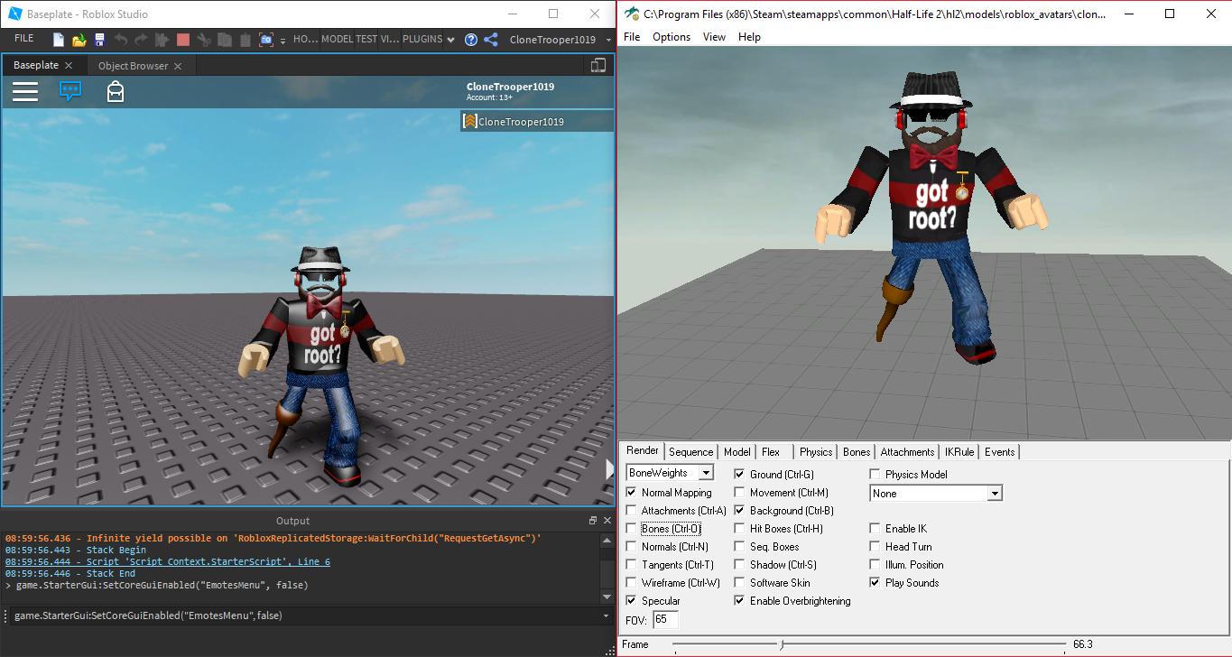Screen dimensions: 1232x657
Task: Switch to the TEST ribbon tab
Action: click(x=366, y=39)
